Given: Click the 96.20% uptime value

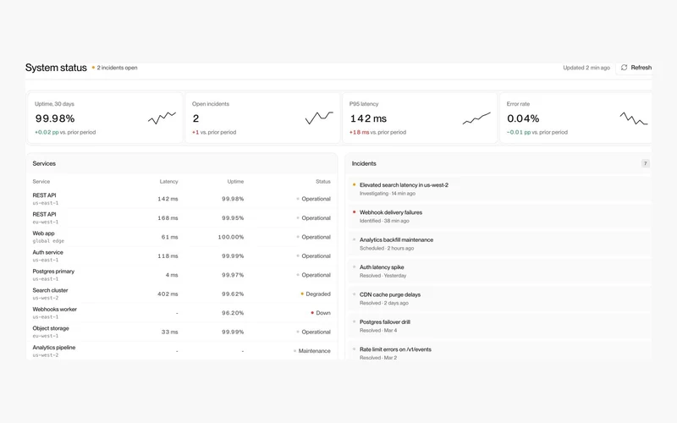Looking at the screenshot, I should [x=233, y=313].
